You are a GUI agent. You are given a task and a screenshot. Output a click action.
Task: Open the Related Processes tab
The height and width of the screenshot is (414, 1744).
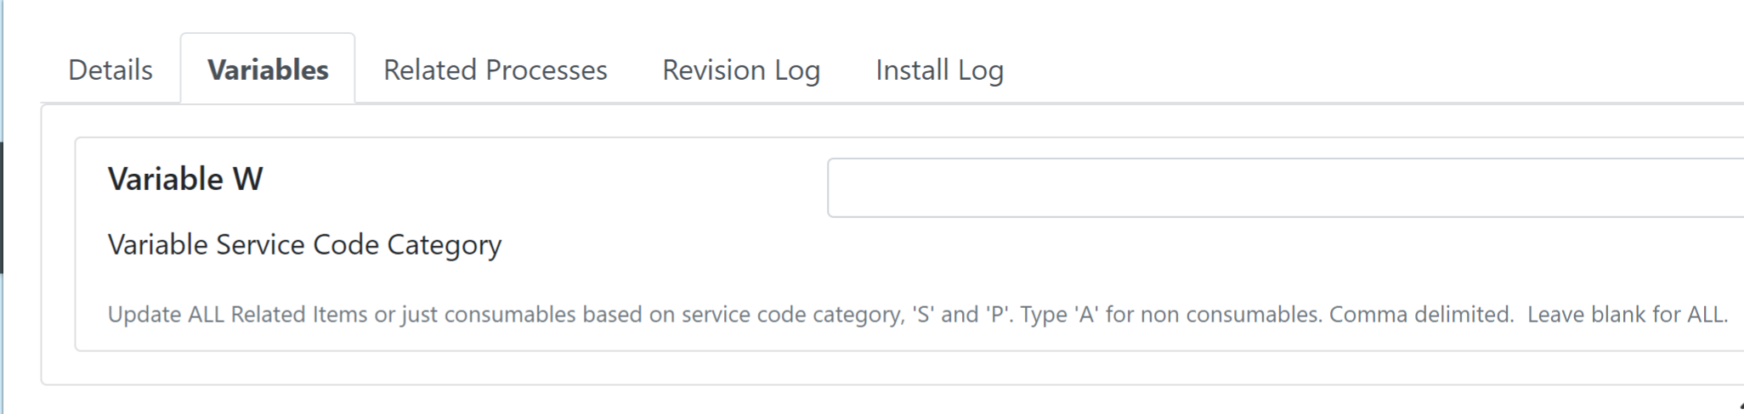495,70
